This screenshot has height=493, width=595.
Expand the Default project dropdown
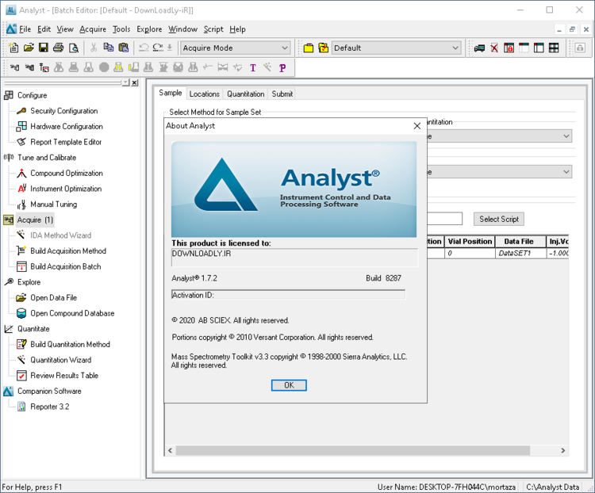pyautogui.click(x=455, y=48)
